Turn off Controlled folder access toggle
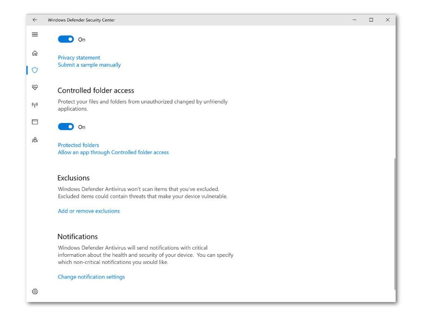 (x=66, y=127)
